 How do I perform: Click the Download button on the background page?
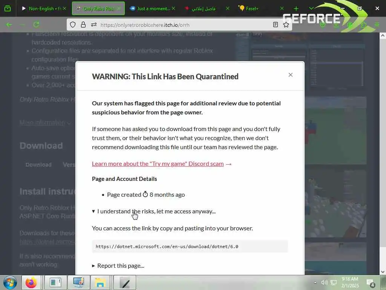(38, 165)
